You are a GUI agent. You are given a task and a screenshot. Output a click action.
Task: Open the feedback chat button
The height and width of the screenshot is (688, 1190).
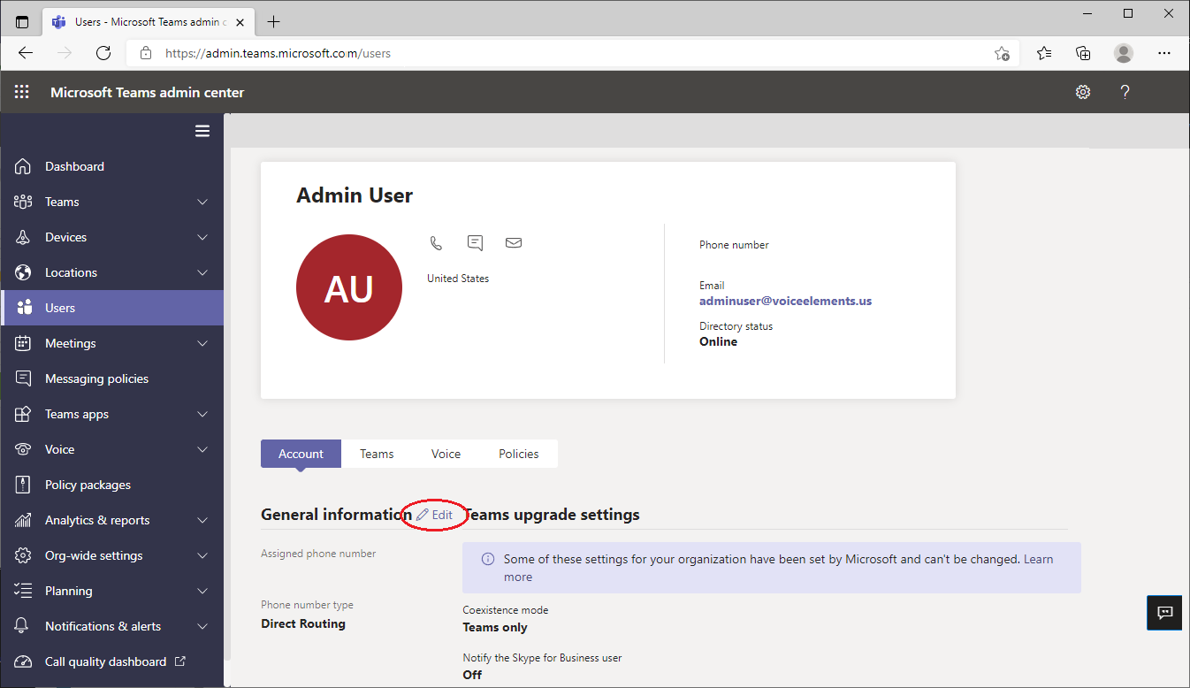1164,612
